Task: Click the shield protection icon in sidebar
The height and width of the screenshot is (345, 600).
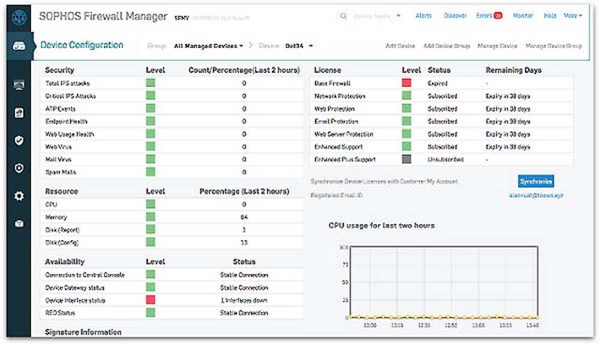Action: 19,141
